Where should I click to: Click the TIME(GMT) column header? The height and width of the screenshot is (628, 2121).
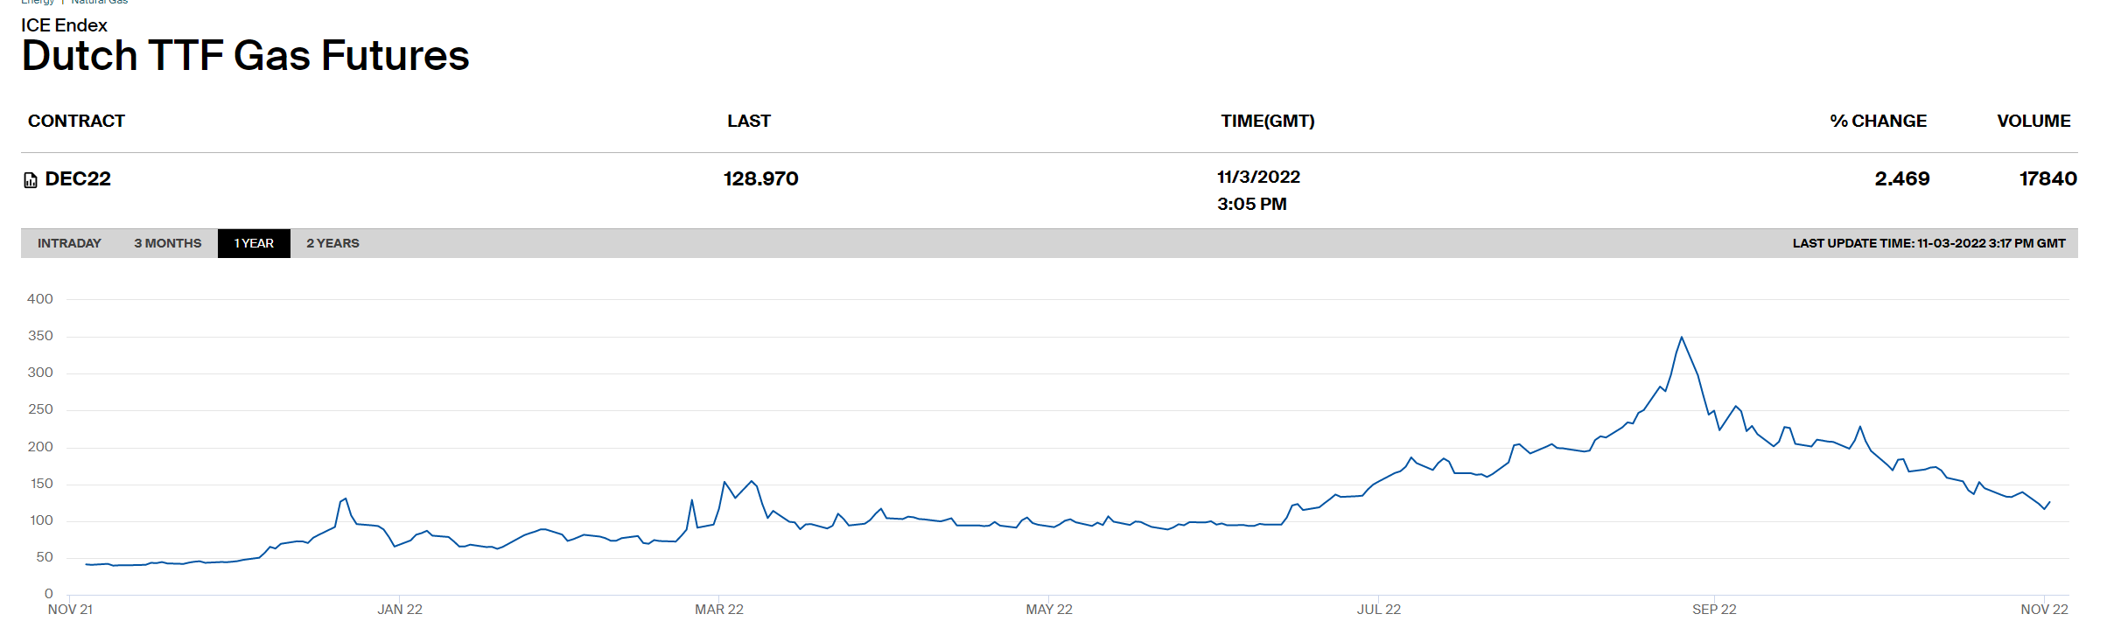pos(1268,121)
